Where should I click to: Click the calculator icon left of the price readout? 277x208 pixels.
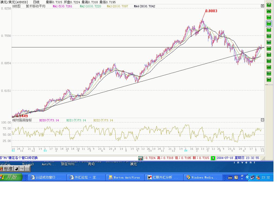140,158
